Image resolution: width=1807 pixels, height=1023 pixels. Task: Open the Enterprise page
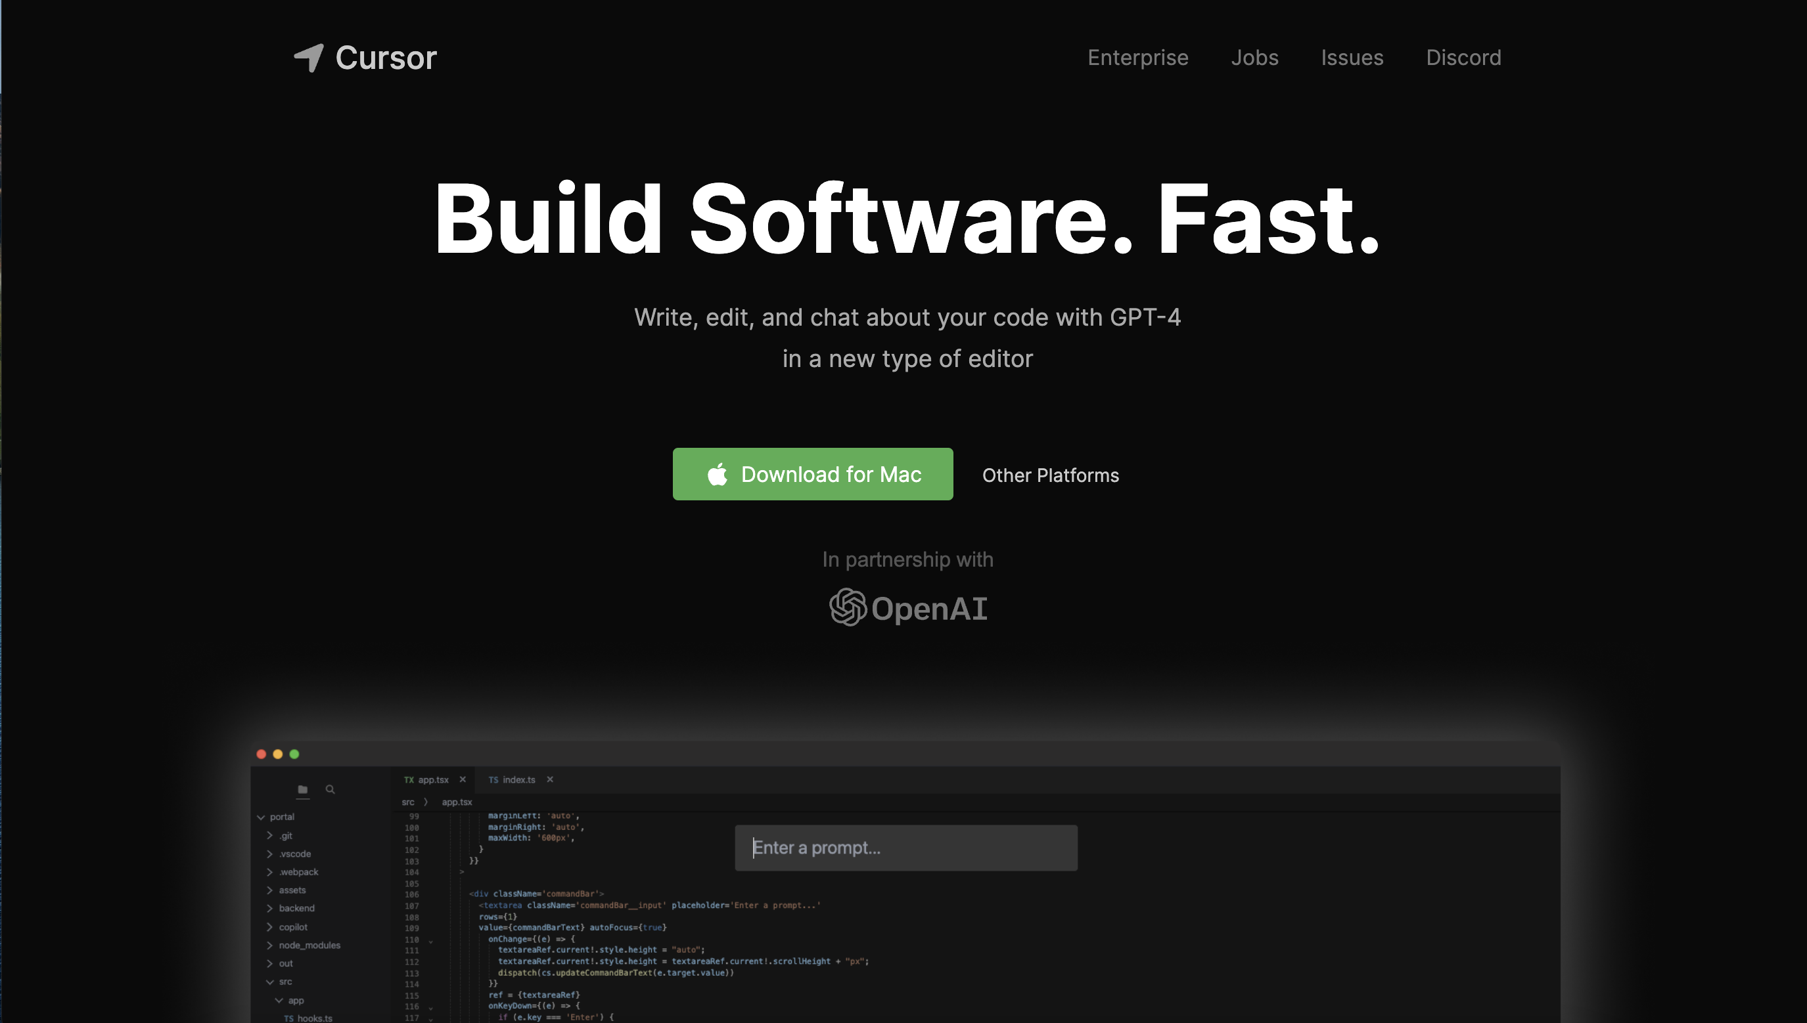1137,58
